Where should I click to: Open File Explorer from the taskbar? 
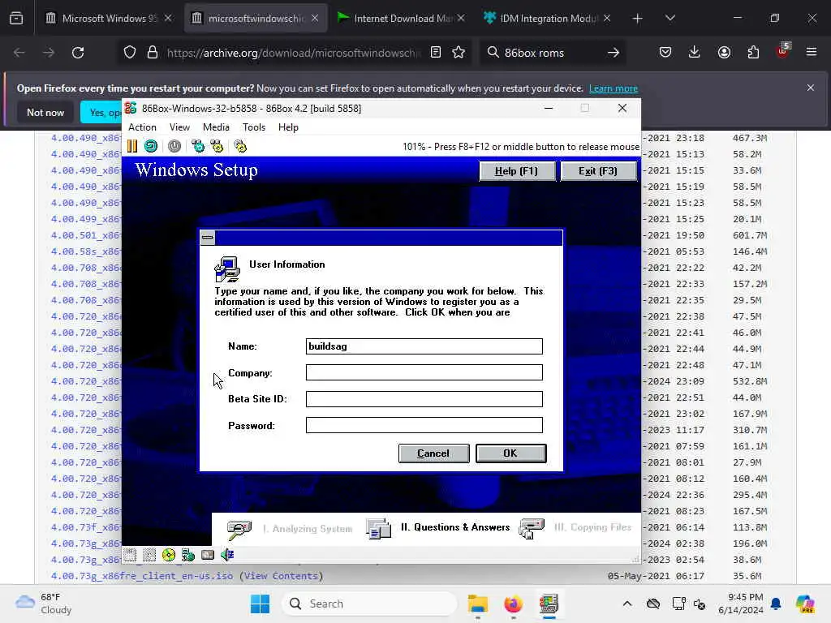(478, 604)
